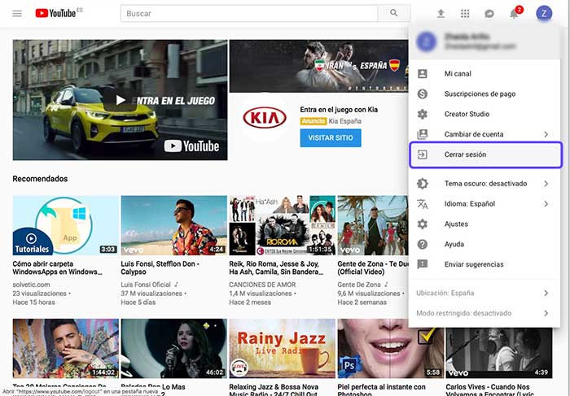The image size is (570, 396).
Task: Expand Ubicación submenu arrow
Action: [546, 293]
